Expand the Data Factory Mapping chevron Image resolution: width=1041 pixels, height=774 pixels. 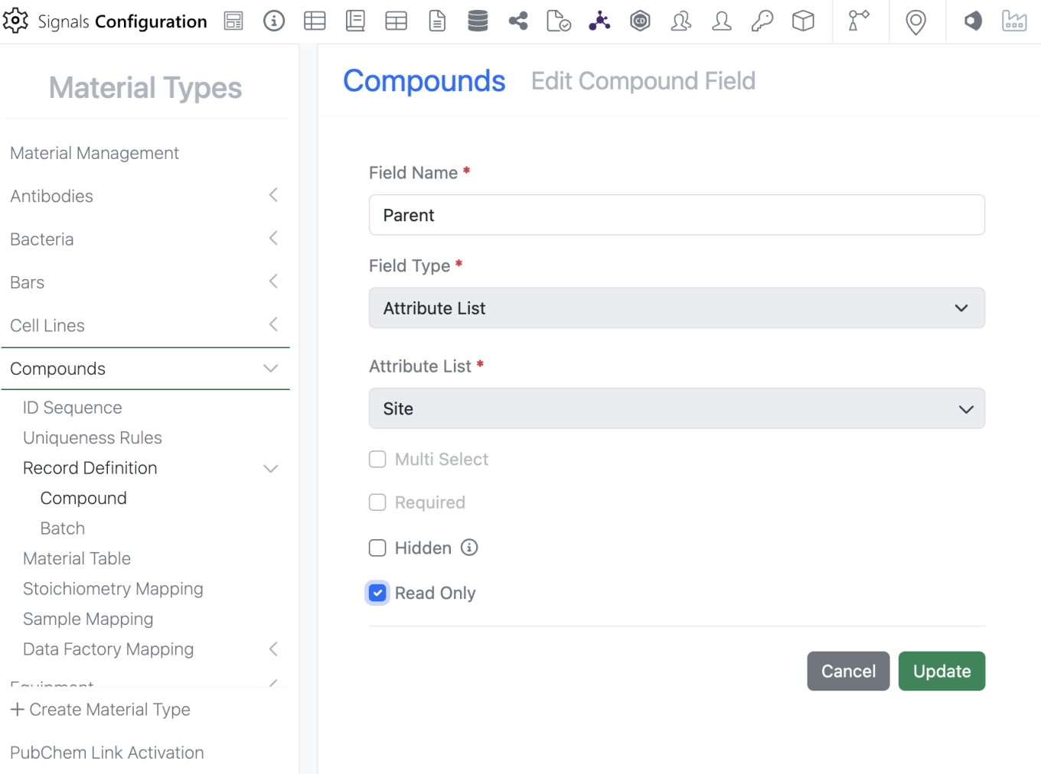(273, 649)
